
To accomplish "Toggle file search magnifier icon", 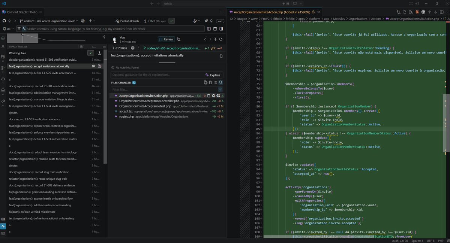I will pyautogui.click(x=221, y=82).
